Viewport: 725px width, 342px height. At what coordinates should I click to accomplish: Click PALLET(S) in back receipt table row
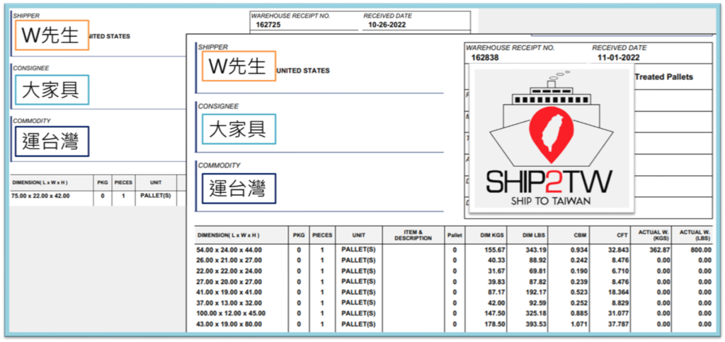point(155,196)
